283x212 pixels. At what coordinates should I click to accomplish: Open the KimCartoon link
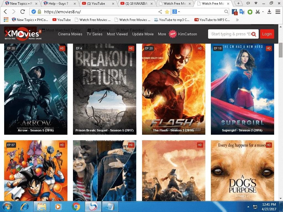[188, 34]
